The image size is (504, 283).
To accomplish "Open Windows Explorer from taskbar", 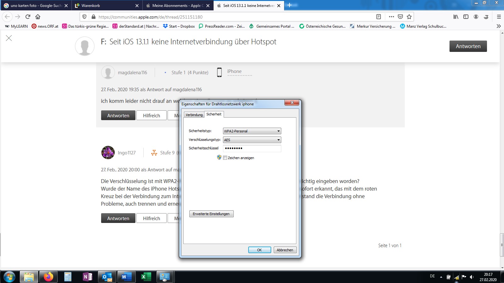I will click(x=29, y=277).
